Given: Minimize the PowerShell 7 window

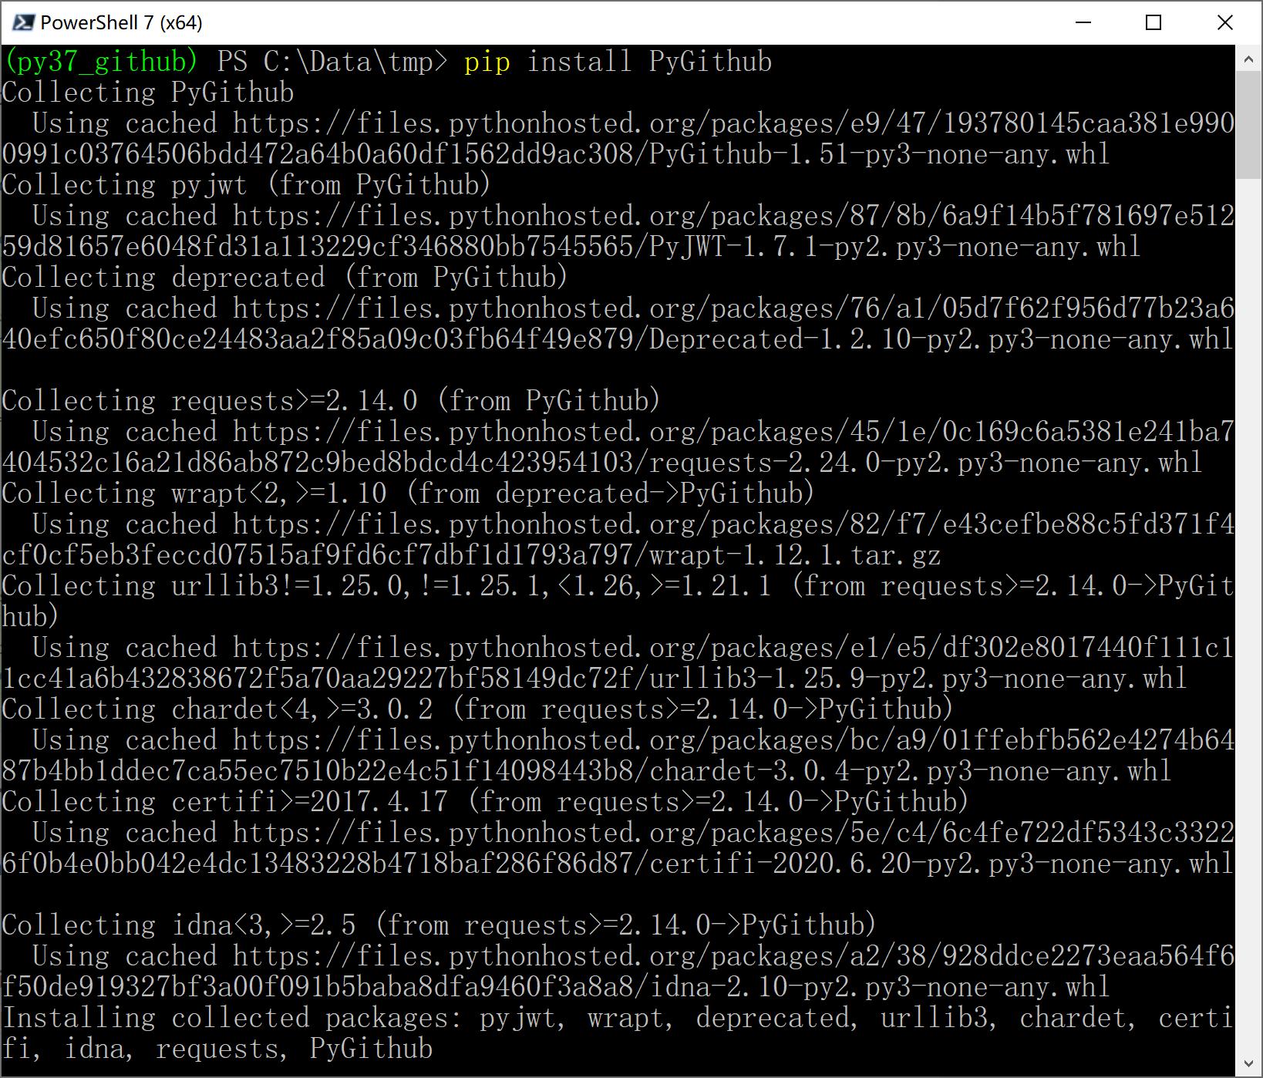Looking at the screenshot, I should point(1083,22).
